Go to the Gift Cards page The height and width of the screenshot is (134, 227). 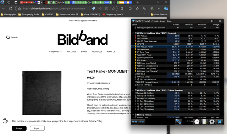click(72, 51)
